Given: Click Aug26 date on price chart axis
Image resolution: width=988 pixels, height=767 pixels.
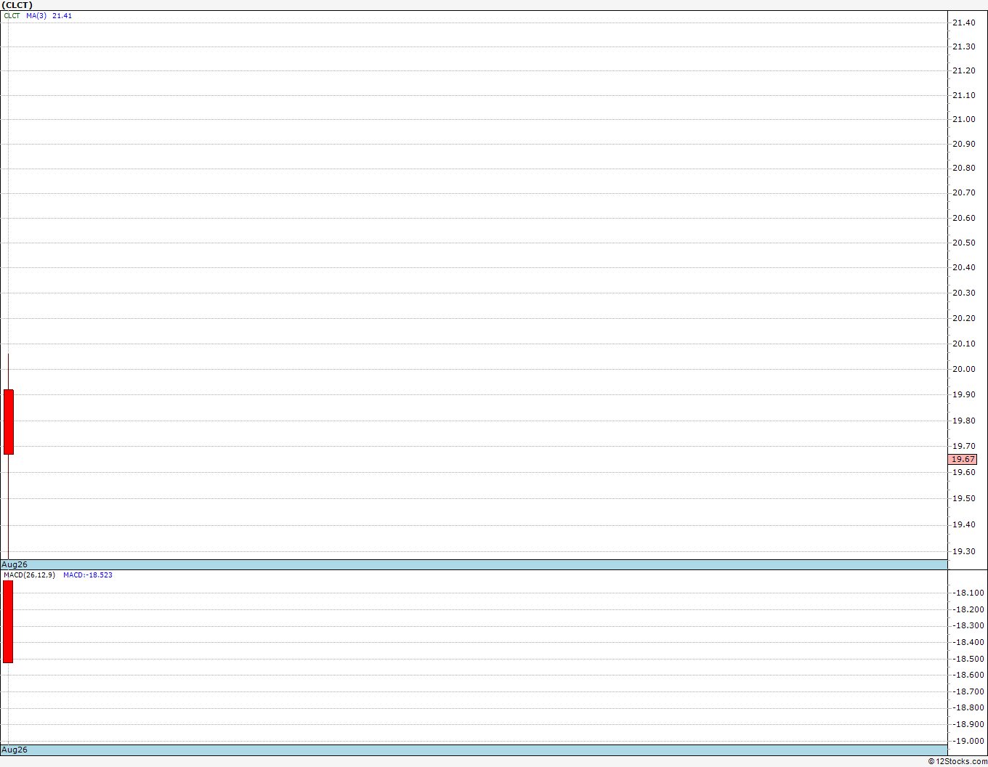Looking at the screenshot, I should click(x=15, y=564).
